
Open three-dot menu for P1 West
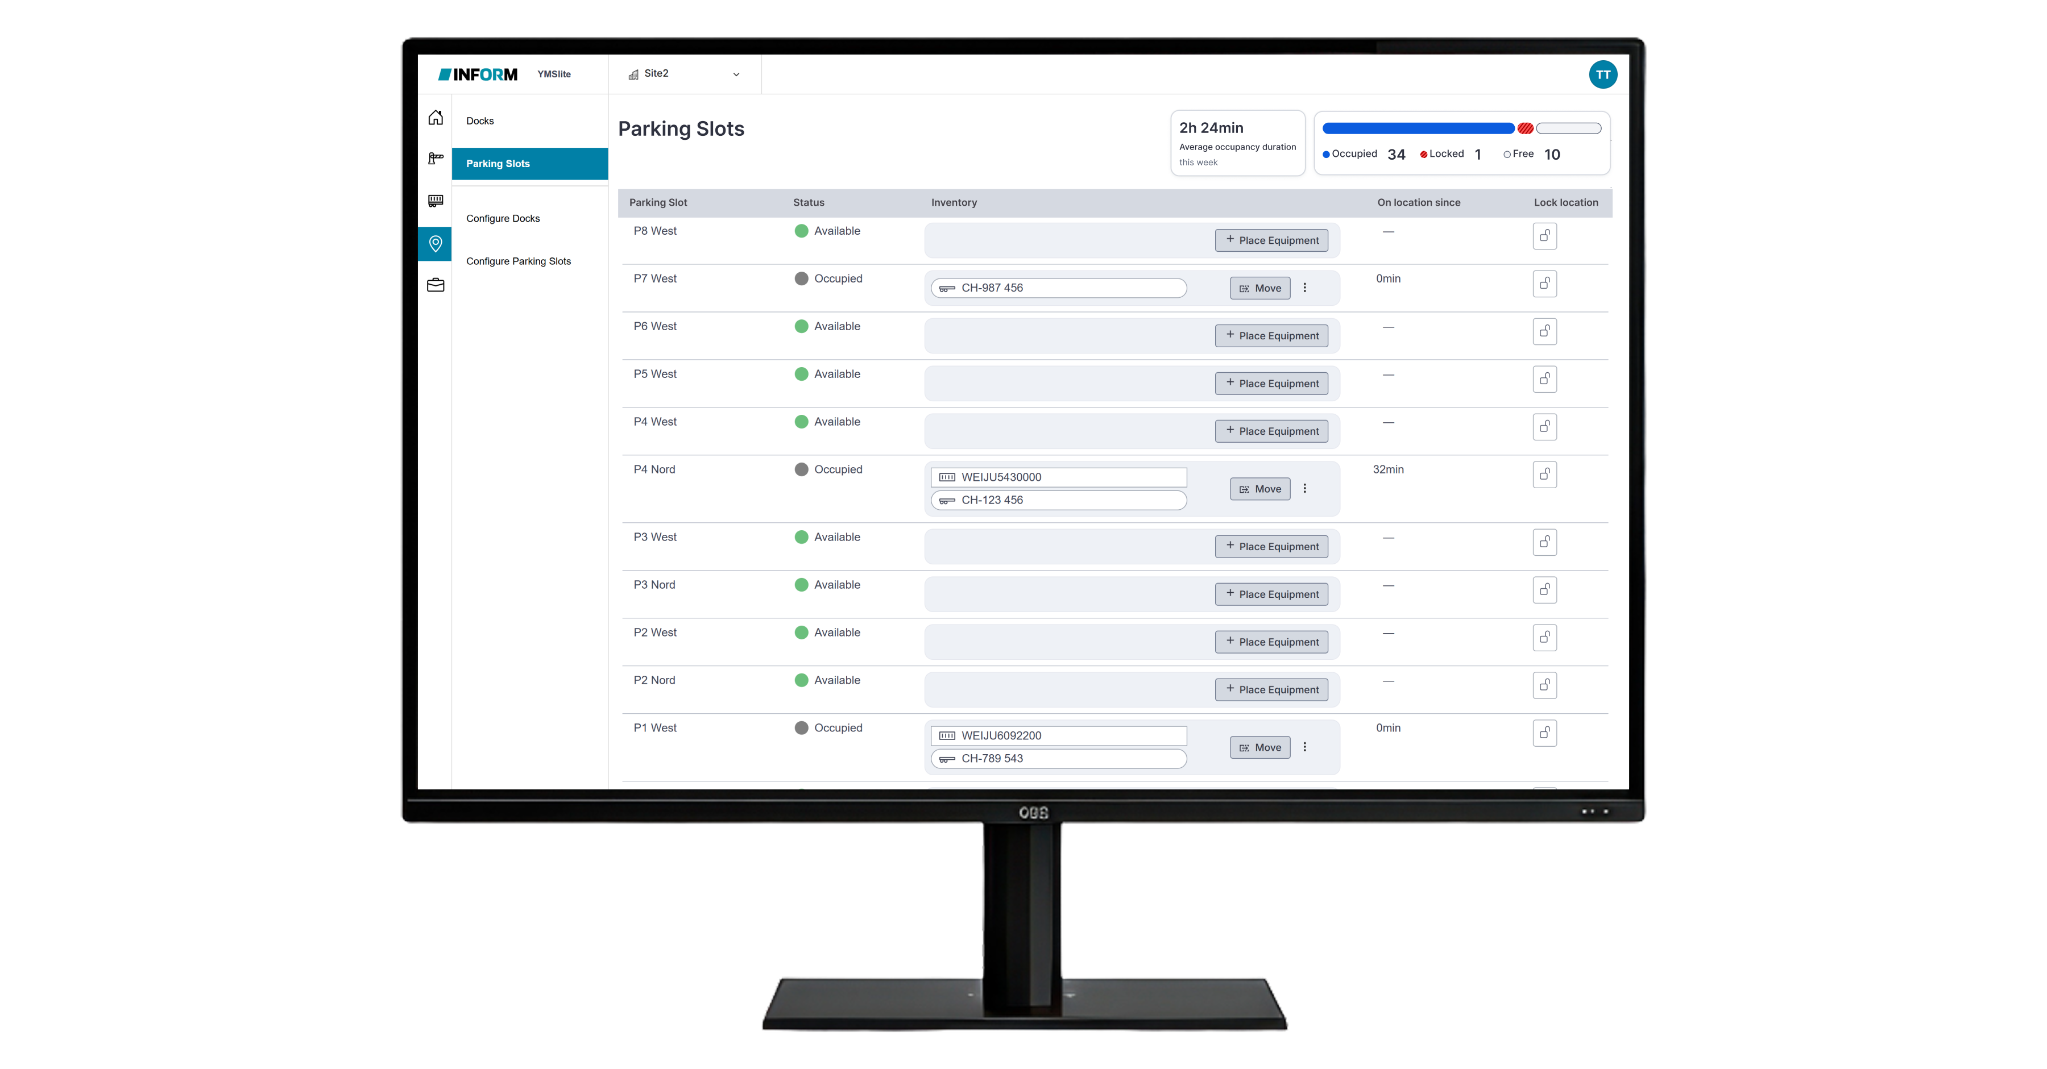tap(1305, 747)
